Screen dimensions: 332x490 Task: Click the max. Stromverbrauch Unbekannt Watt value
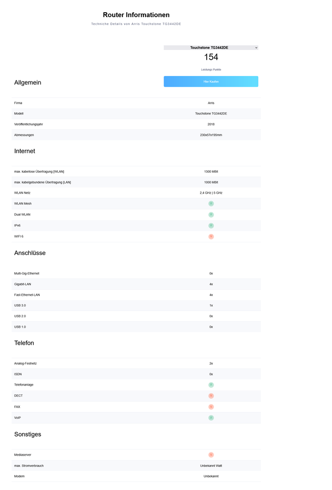click(x=211, y=465)
